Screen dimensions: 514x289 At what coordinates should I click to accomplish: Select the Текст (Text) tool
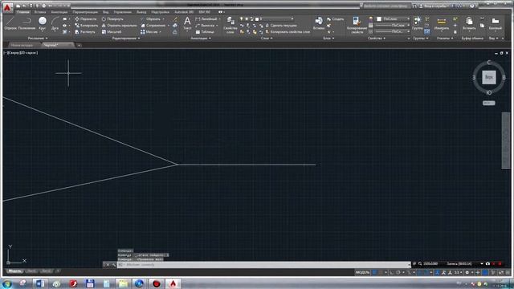point(187,23)
